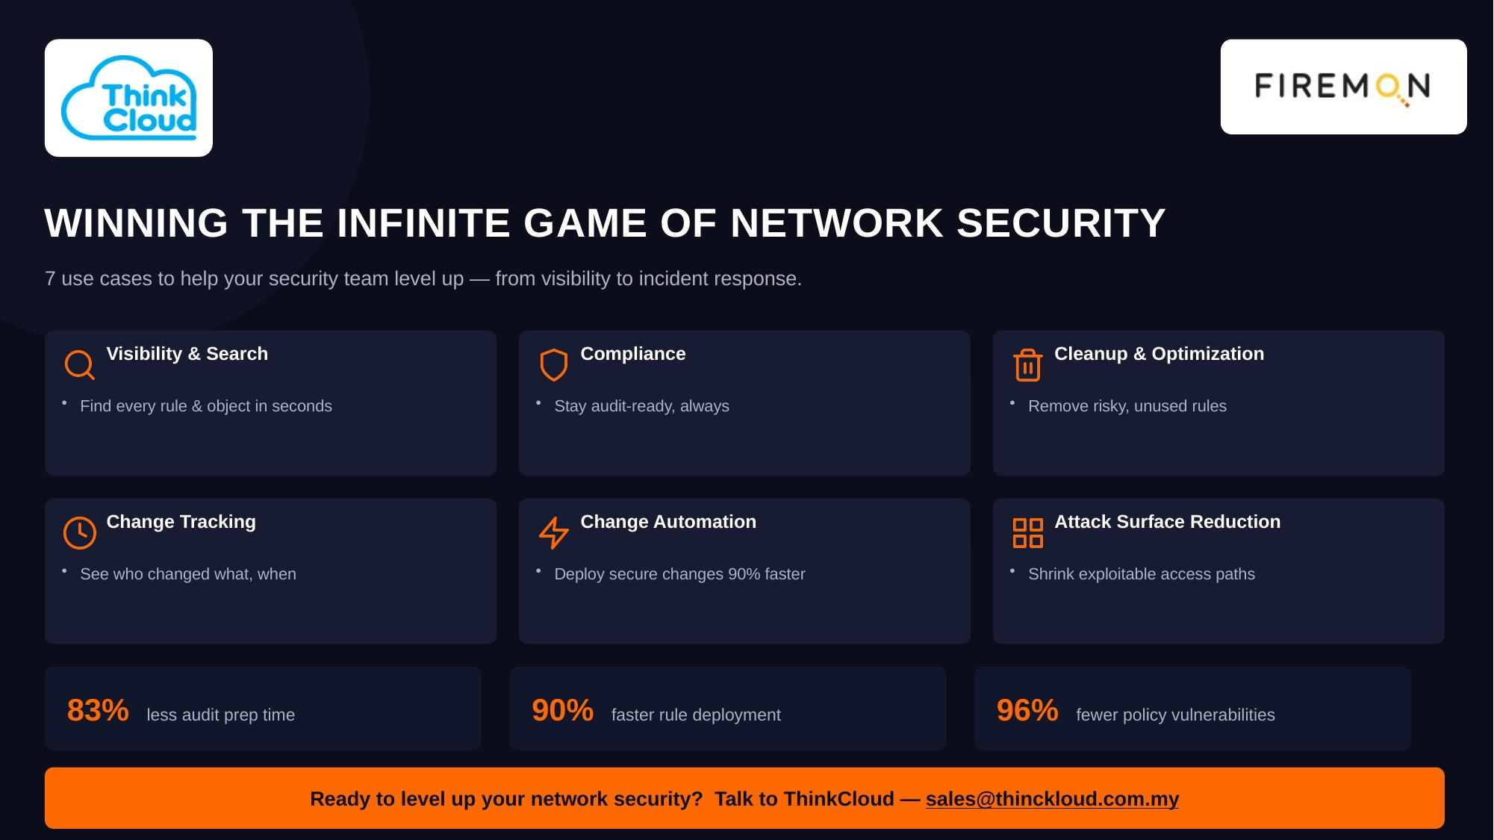Viewport: 1494px width, 840px height.
Task: Click the orange call-to-action banner text
Action: click(x=744, y=799)
